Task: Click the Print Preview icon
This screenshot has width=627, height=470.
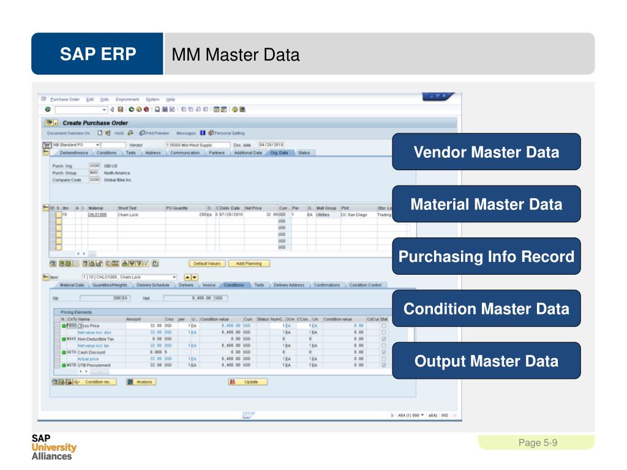Action: click(142, 133)
